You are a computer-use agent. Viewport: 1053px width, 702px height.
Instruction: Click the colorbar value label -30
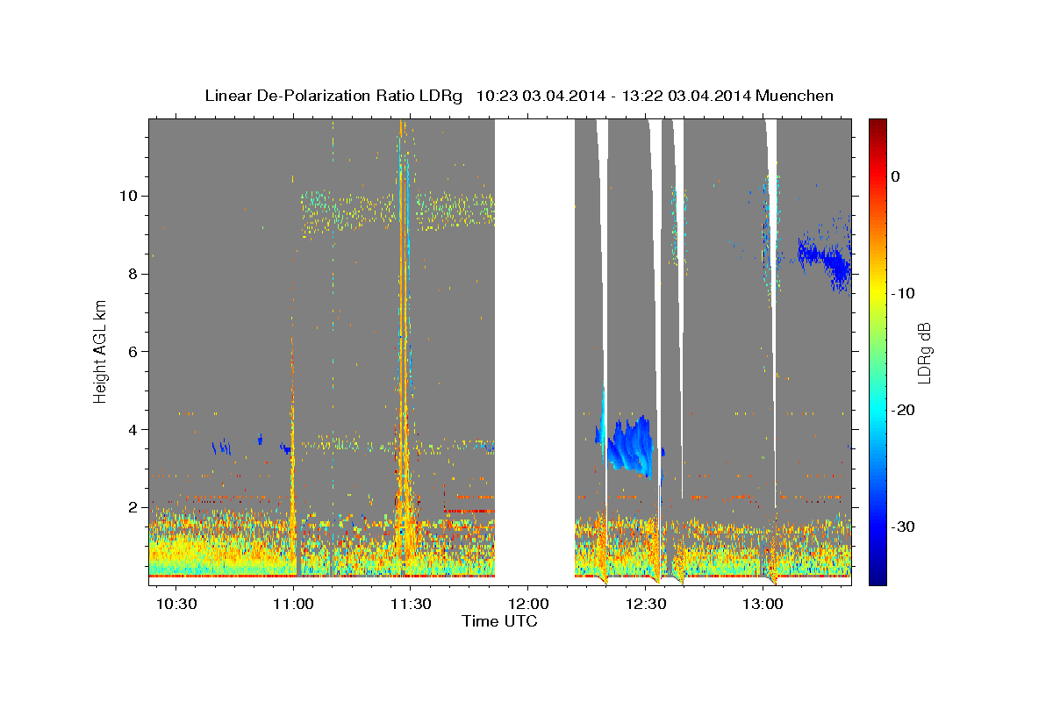pos(904,526)
